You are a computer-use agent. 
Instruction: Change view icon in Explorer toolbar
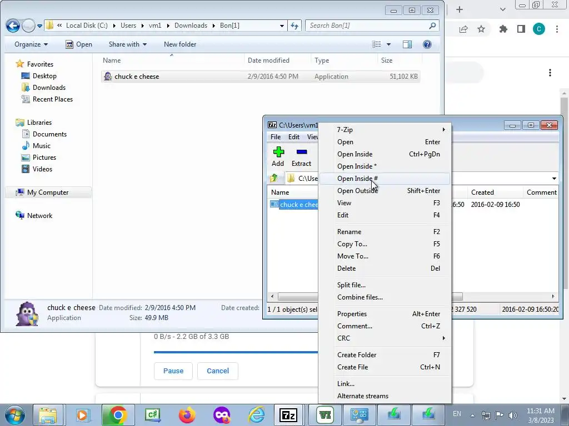point(377,44)
